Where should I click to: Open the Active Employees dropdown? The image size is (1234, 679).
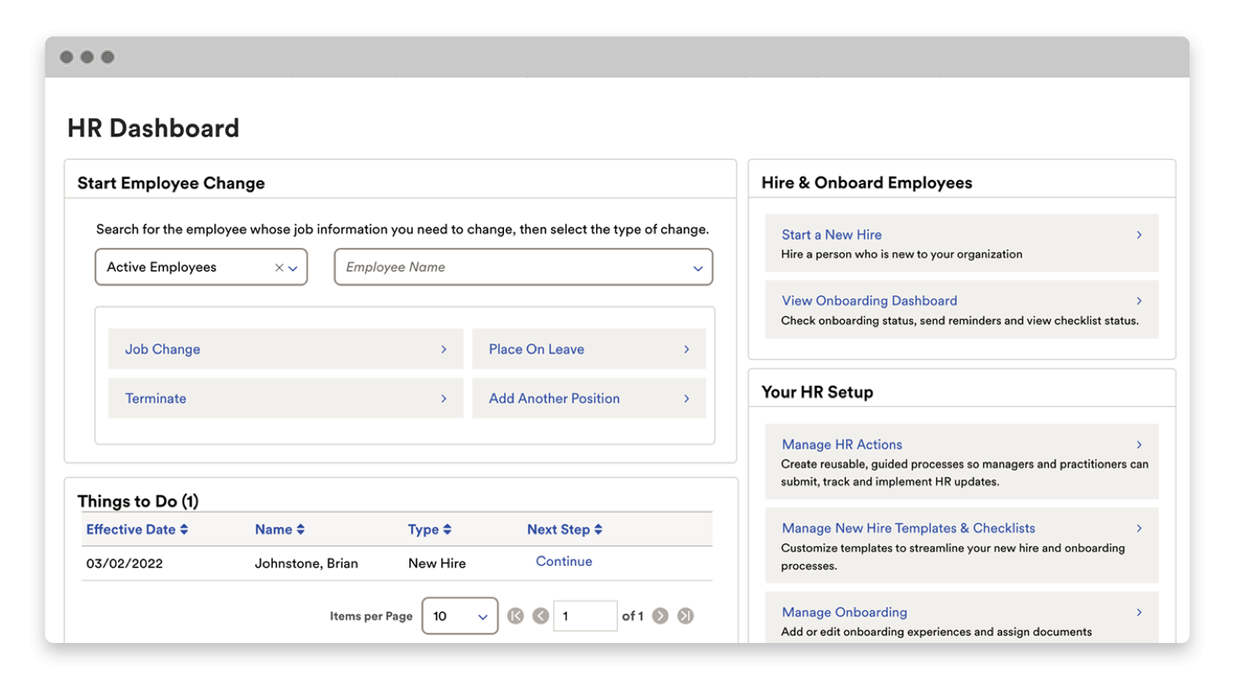[294, 267]
